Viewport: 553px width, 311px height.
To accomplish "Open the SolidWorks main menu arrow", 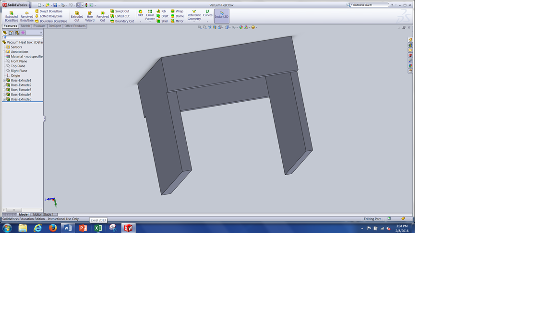I will pyautogui.click(x=30, y=5).
